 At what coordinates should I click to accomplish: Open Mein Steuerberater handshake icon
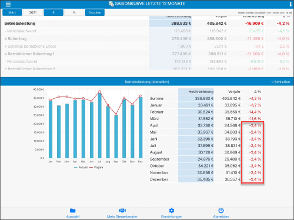[x=122, y=211]
